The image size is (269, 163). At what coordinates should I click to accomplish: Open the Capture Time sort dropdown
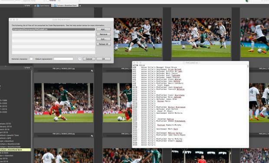pyautogui.click(x=34, y=1)
